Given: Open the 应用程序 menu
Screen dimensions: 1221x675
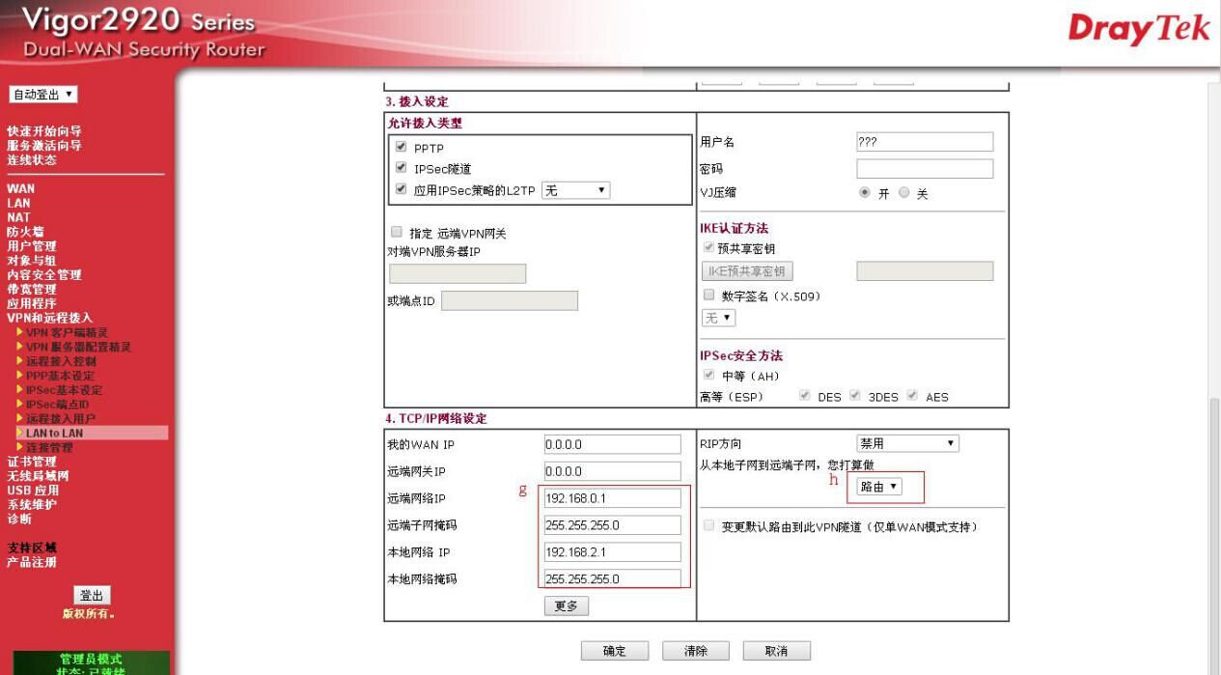Looking at the screenshot, I should pos(32,303).
